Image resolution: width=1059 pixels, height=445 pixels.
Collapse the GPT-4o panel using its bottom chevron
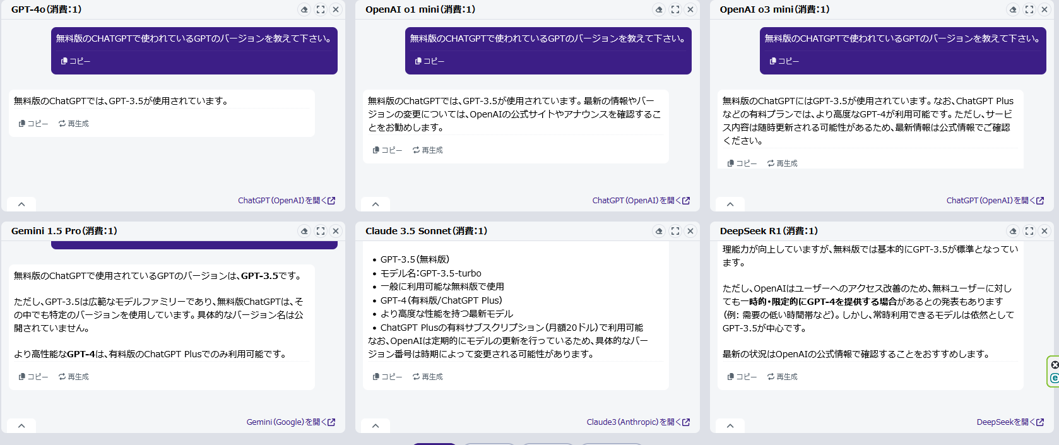[21, 204]
